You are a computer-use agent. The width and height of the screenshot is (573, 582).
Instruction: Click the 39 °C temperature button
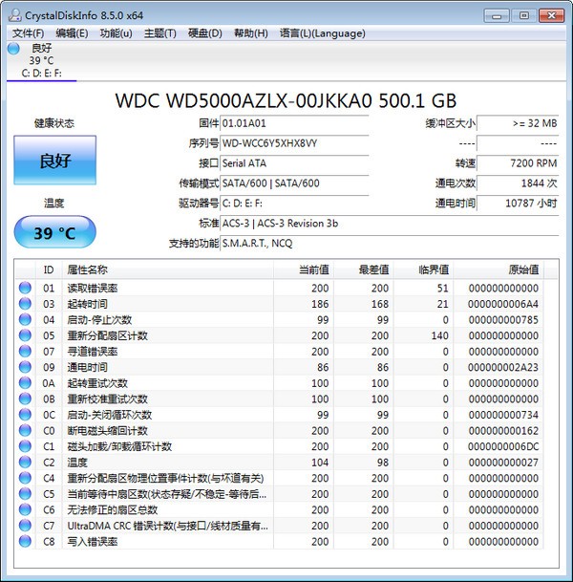(54, 232)
